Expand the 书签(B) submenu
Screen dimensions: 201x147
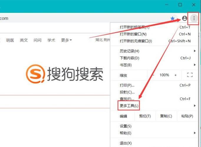(154, 65)
